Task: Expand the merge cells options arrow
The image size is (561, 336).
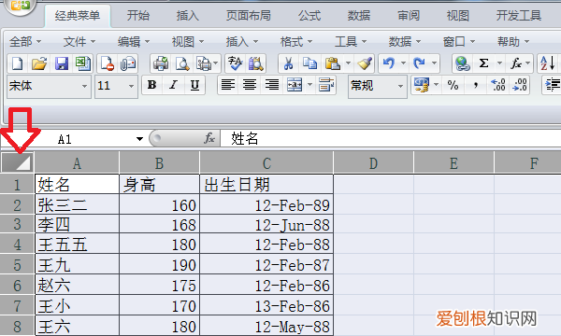Action: coord(309,85)
